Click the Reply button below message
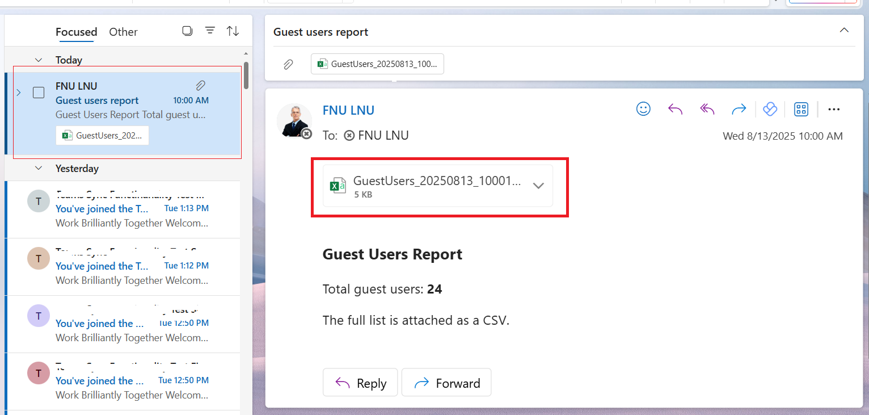Image resolution: width=869 pixels, height=415 pixels. (361, 383)
